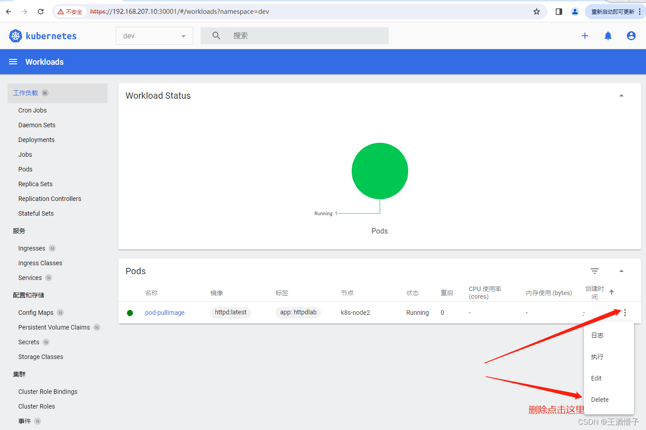Open 配置和存储 section
The width and height of the screenshot is (646, 430).
[29, 295]
